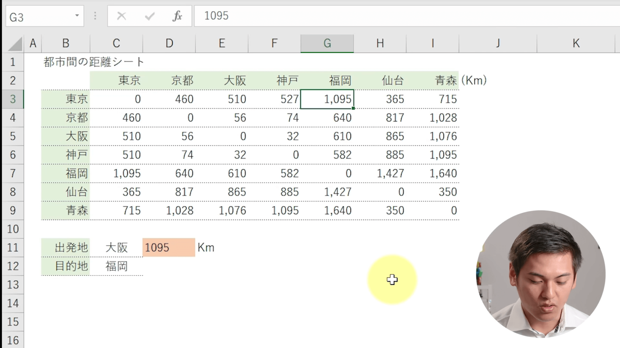Select row 11 header
The height and width of the screenshot is (348, 620).
tap(13, 247)
